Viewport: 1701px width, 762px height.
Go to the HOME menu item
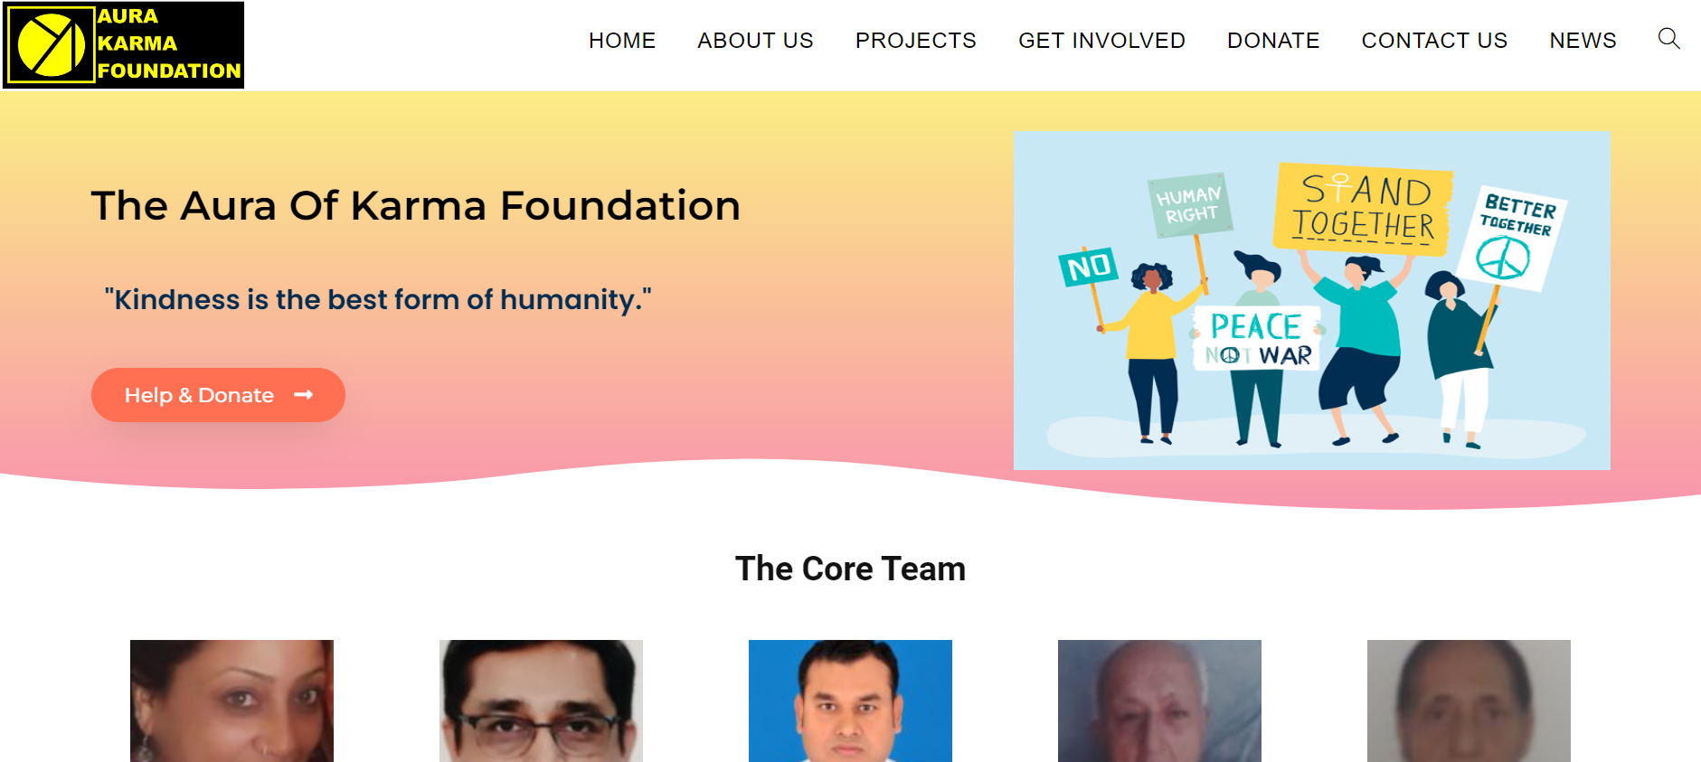[622, 41]
